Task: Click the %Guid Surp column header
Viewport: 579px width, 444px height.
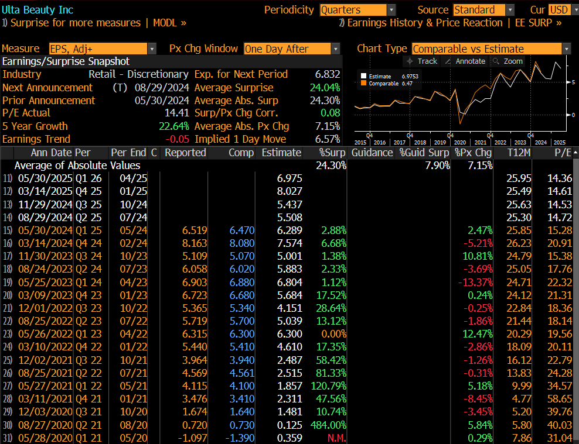Action: (x=424, y=153)
